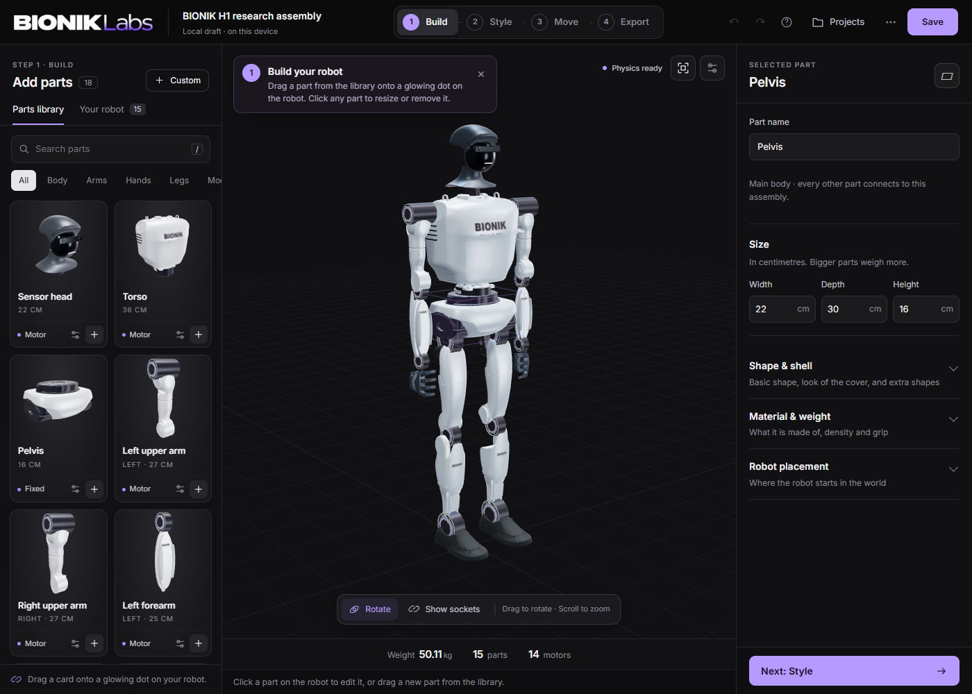This screenshot has width=972, height=694.
Task: Add the Sensor head part
Action: click(94, 335)
